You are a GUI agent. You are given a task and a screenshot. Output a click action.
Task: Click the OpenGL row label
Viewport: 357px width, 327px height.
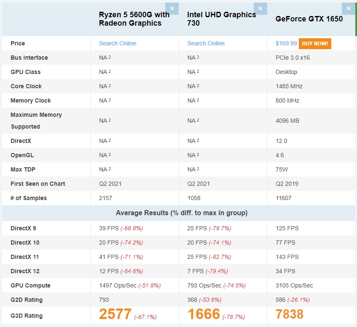click(22, 156)
